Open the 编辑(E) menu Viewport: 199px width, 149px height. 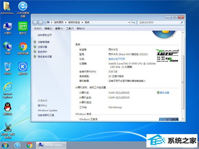[x=49, y=29]
